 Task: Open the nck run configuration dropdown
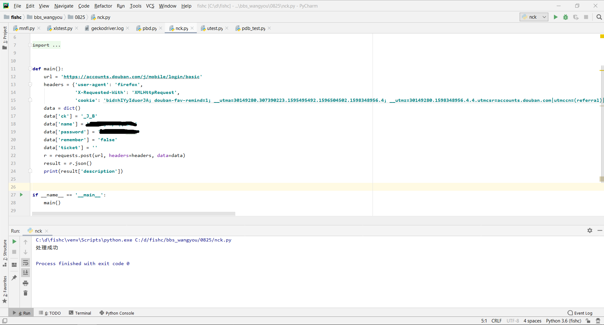coord(534,17)
